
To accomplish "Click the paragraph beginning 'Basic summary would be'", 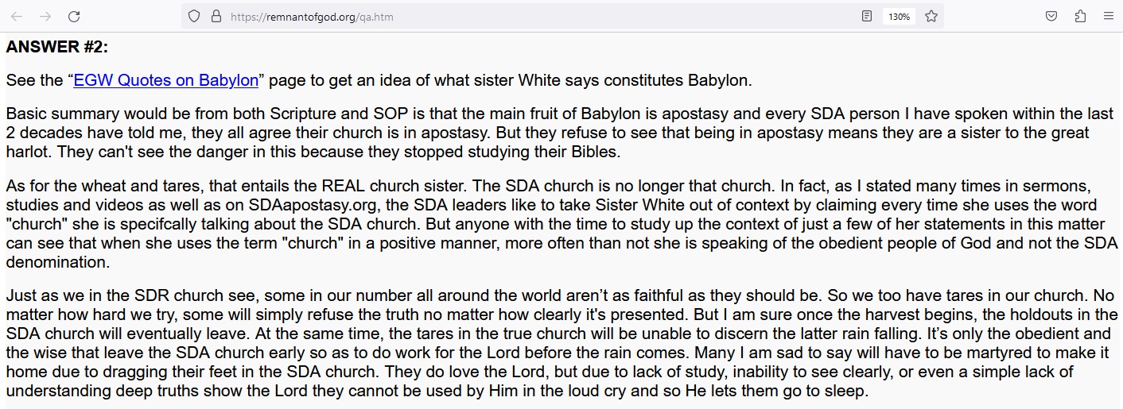I will coord(558,132).
